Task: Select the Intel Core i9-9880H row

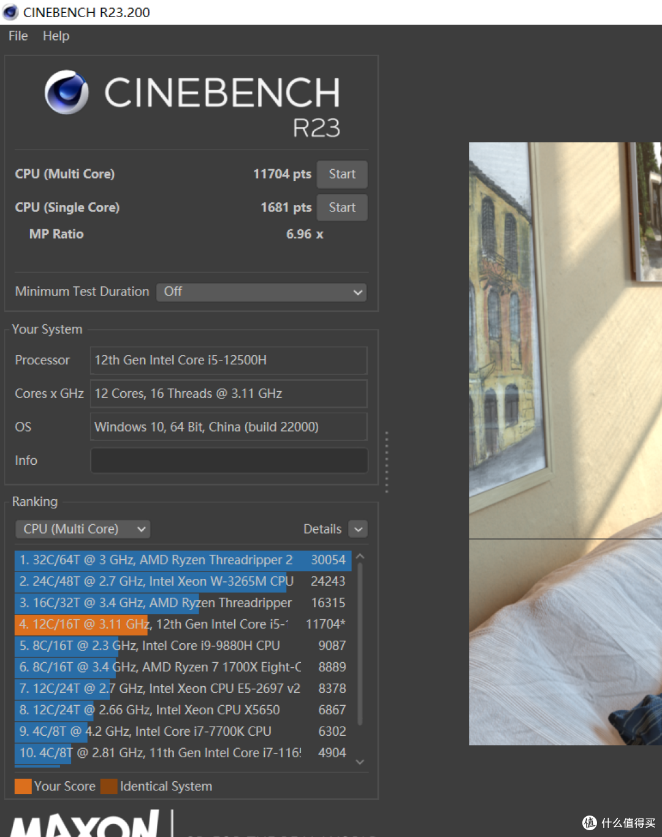Action: coord(183,646)
